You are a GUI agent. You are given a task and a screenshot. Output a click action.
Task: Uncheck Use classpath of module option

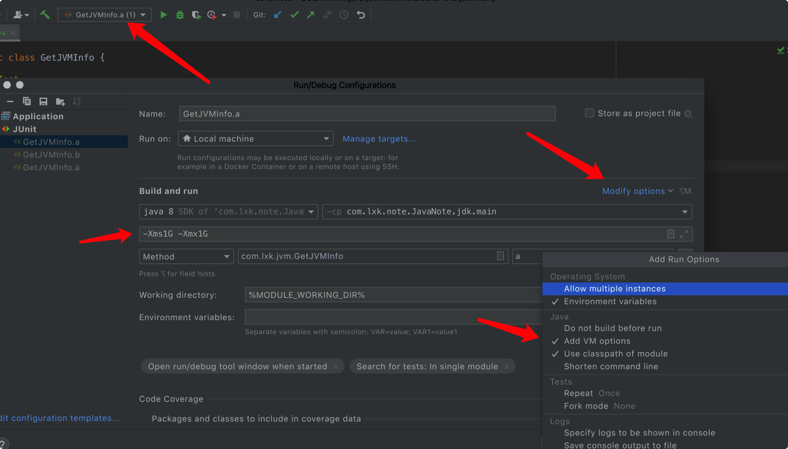click(615, 353)
